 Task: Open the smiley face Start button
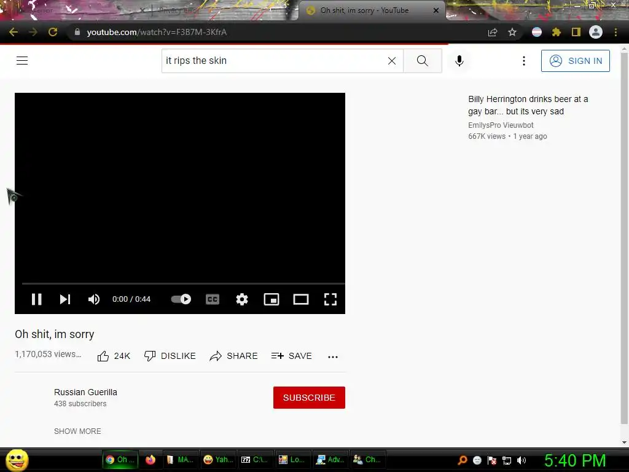point(17,460)
